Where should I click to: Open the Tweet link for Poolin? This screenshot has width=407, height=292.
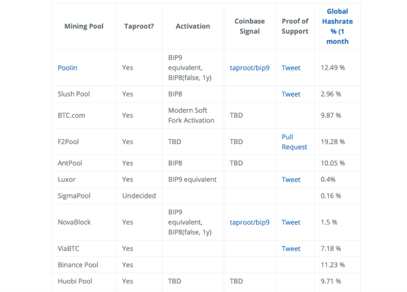click(x=291, y=68)
